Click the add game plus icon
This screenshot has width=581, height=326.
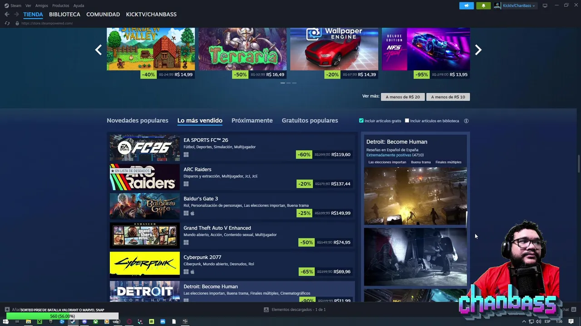click(7, 310)
